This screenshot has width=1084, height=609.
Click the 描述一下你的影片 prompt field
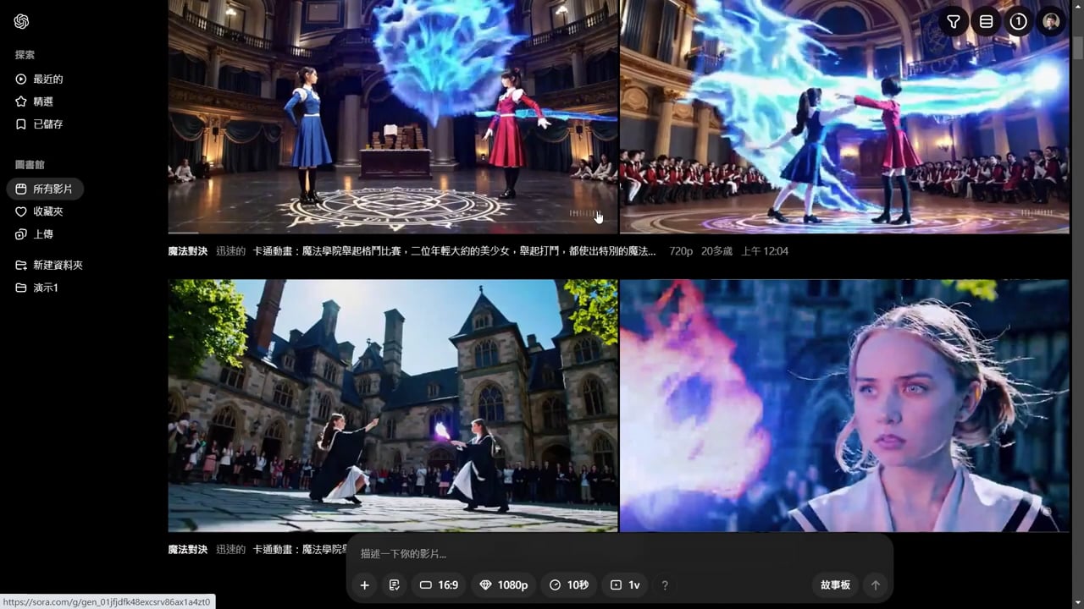(x=593, y=554)
